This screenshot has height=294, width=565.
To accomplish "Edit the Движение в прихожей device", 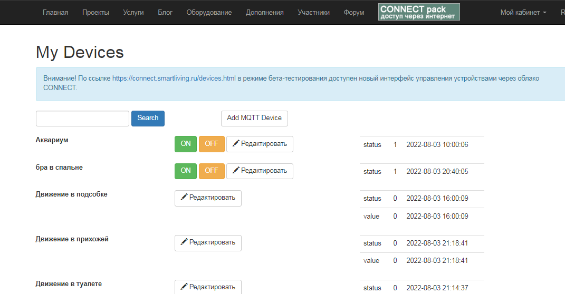I will point(208,242).
